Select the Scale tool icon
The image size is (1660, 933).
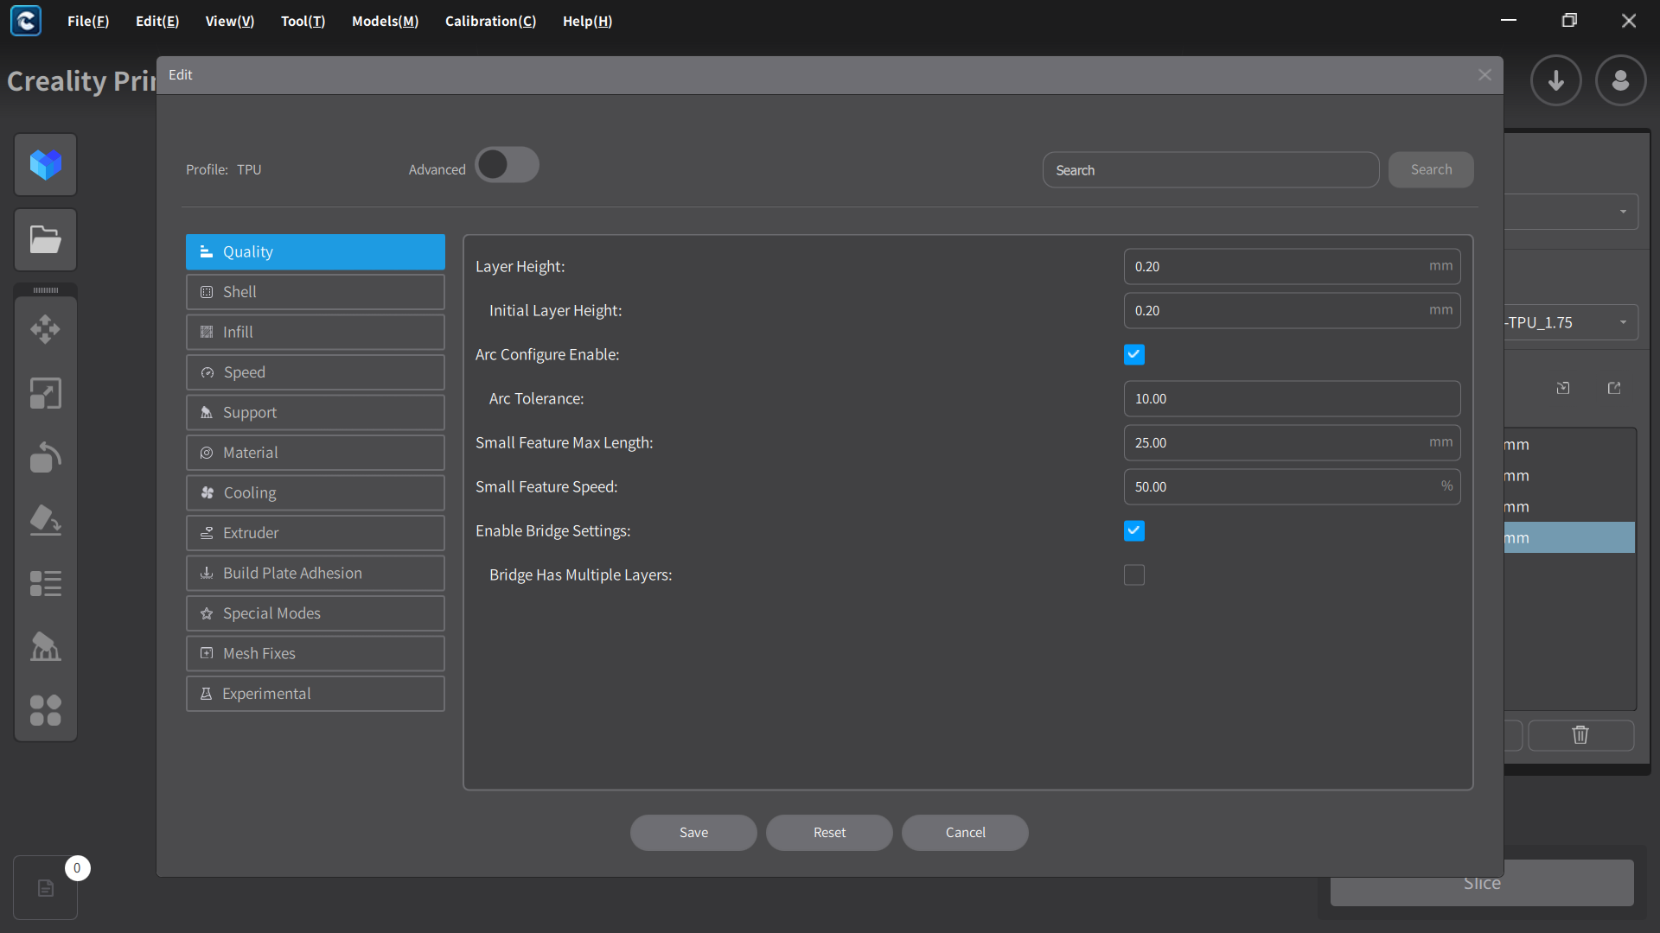point(46,393)
